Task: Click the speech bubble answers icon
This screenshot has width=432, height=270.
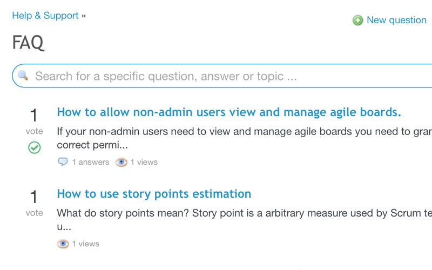Action: (x=63, y=162)
